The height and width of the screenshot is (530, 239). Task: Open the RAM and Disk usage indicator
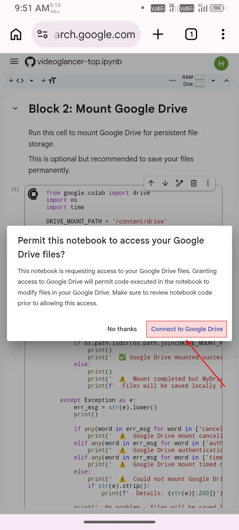click(x=193, y=81)
